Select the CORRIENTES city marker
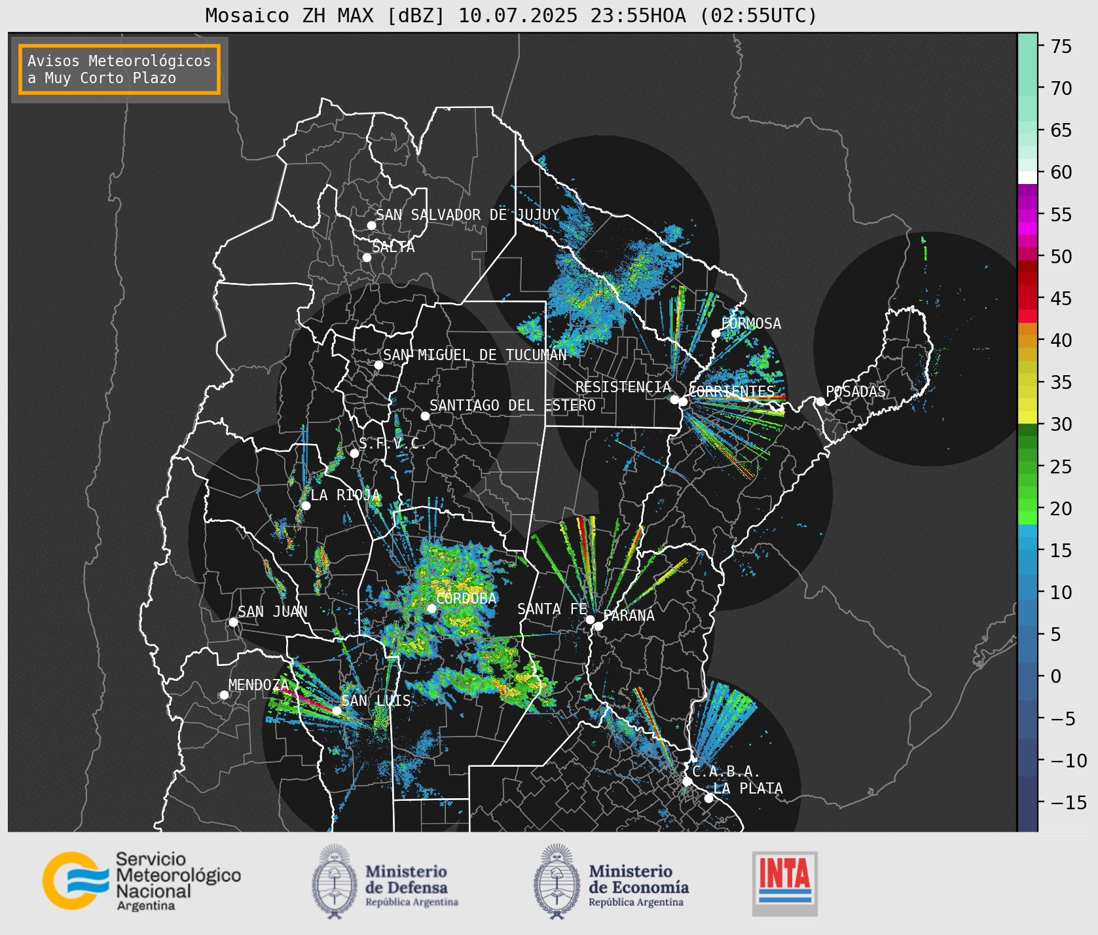Image resolution: width=1098 pixels, height=935 pixels. pos(683,401)
